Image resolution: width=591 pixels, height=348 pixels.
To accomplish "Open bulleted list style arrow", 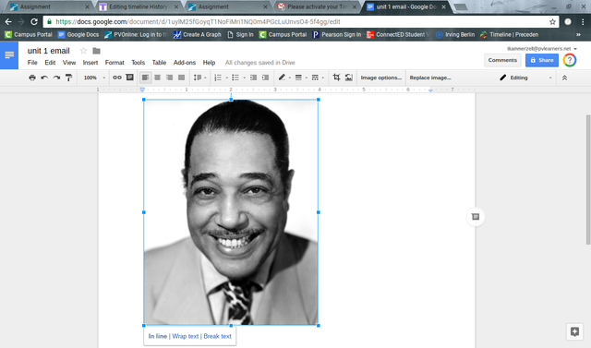I will click(x=244, y=78).
